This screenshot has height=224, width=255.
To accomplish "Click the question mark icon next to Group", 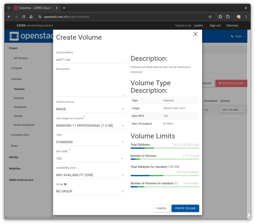I will (65, 184).
